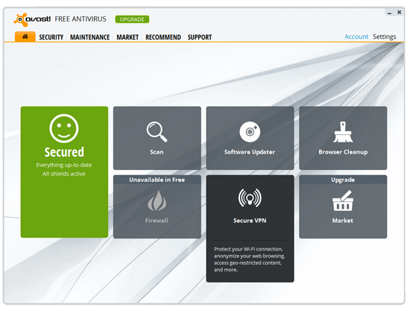
Task: Go to the Support tab
Action: point(200,37)
